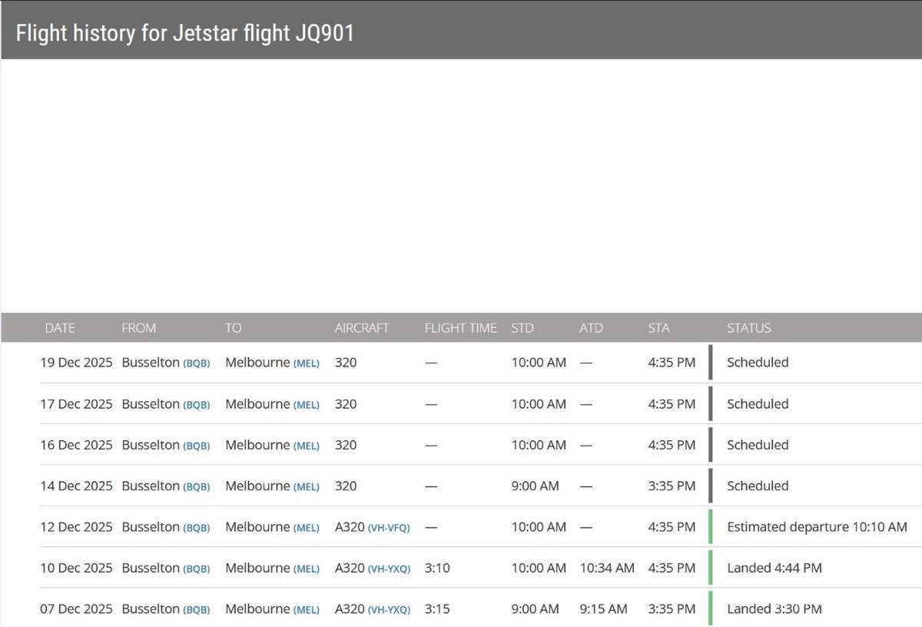Click the FROM column header
Screen dimensions: 922x627
tap(138, 328)
